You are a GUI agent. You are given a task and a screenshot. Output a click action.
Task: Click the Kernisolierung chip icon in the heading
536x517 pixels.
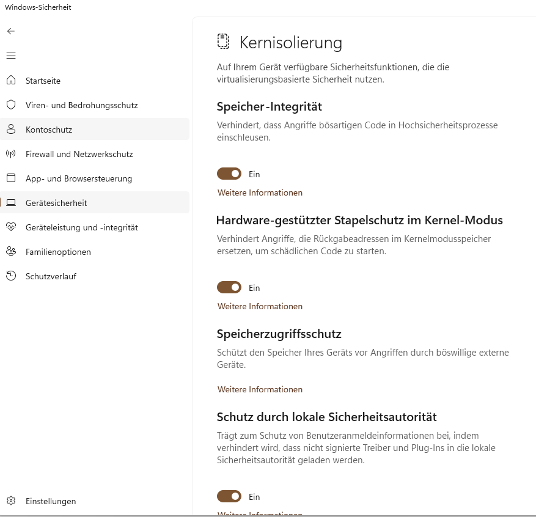[223, 42]
